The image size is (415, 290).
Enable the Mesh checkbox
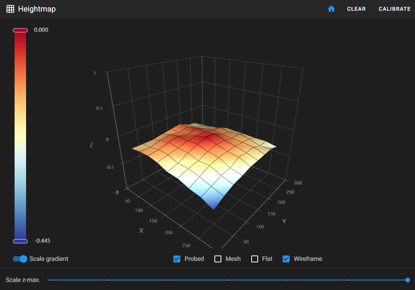(x=218, y=259)
